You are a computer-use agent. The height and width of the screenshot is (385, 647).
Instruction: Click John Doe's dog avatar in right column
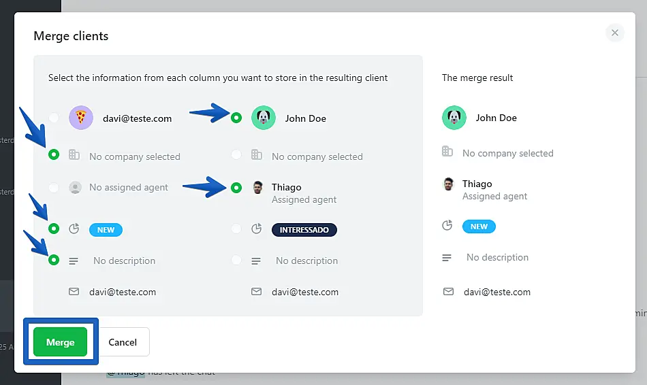pyautogui.click(x=264, y=118)
